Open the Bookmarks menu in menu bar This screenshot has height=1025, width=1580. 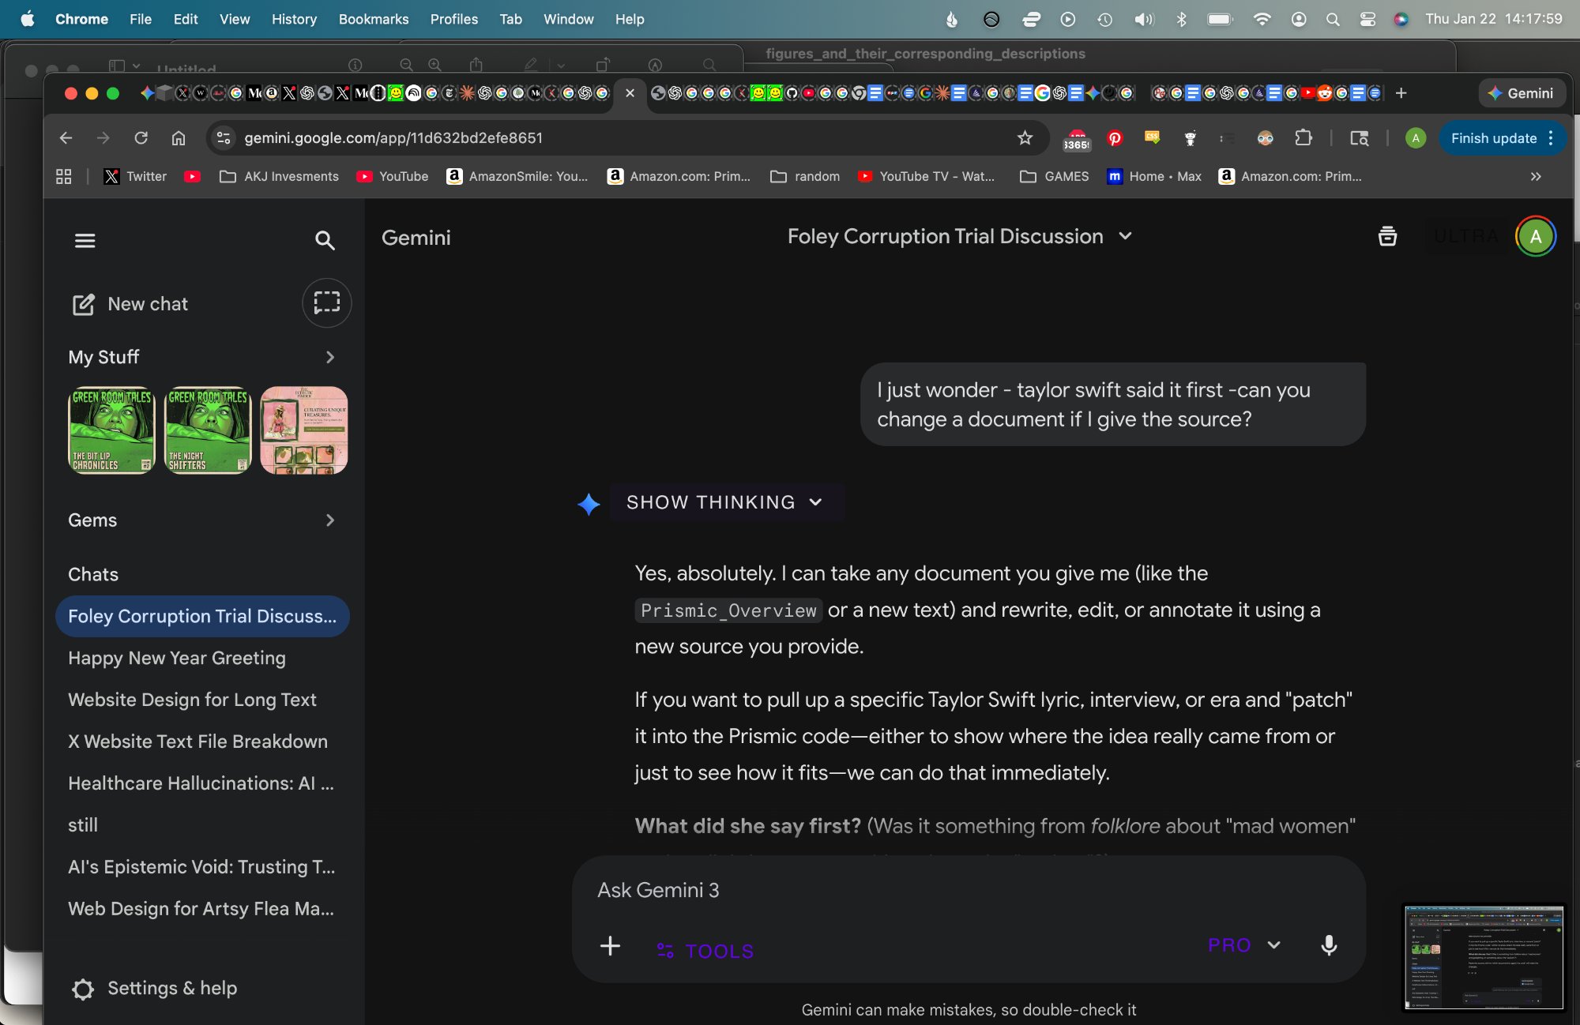(373, 19)
